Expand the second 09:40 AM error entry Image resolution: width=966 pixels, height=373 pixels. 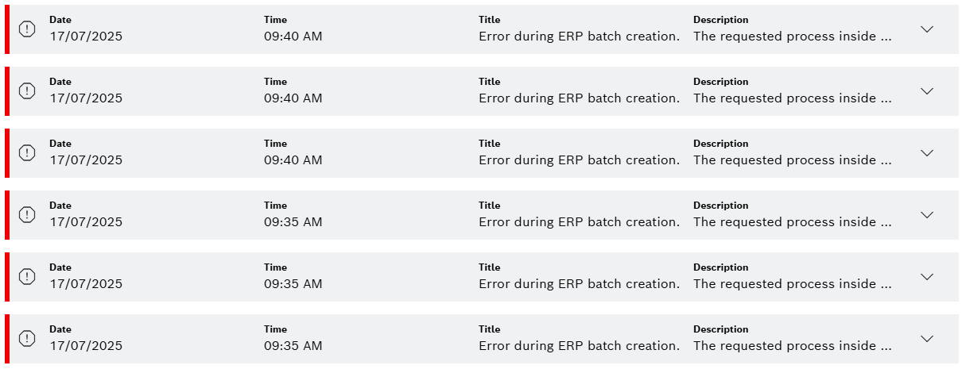(926, 91)
